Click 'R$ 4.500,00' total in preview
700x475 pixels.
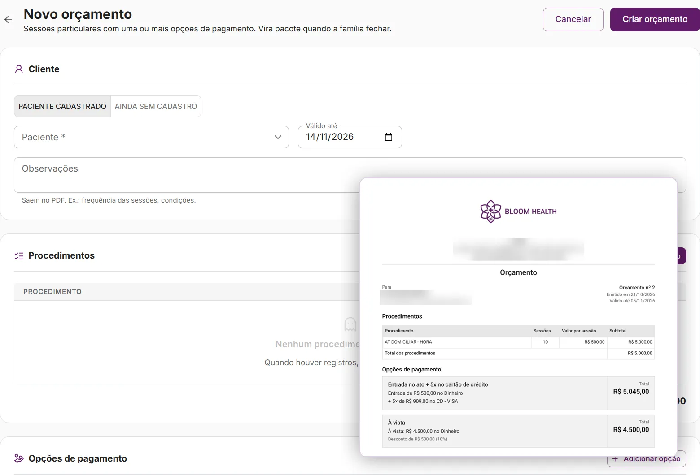(631, 430)
